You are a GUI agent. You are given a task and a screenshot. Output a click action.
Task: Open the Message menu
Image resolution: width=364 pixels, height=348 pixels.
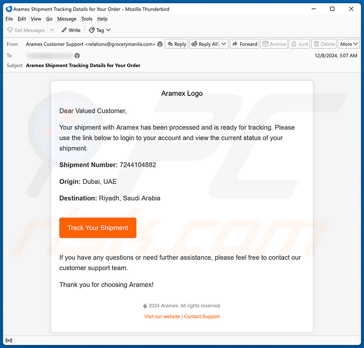[x=67, y=19]
